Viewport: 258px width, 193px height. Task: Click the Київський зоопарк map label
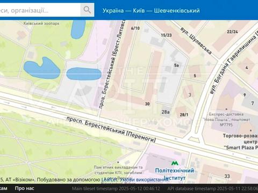coord(41,24)
